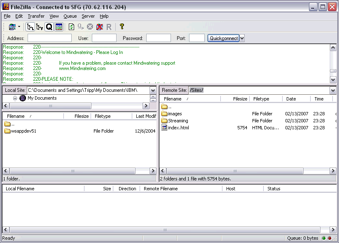Viewport: 339px width, 243px height.
Task: Open the Quickconnect history dropdown arrow
Action: click(242, 38)
